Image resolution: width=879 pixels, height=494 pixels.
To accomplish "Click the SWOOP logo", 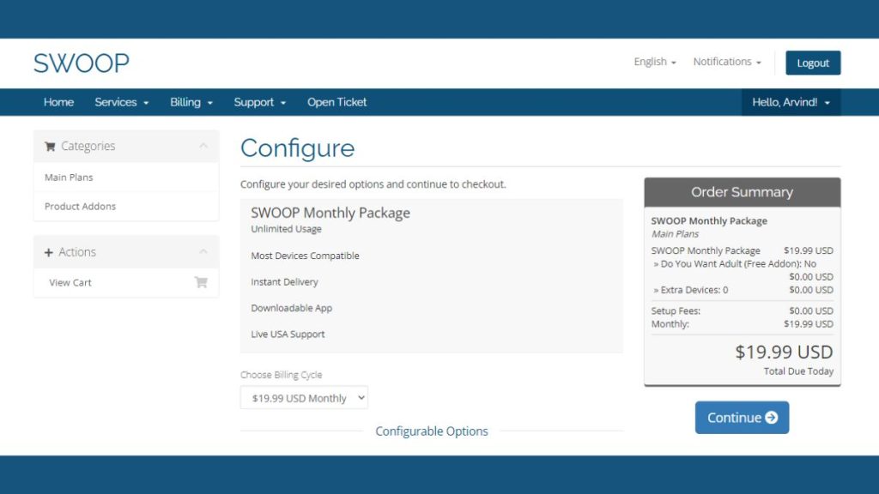I will click(x=82, y=63).
